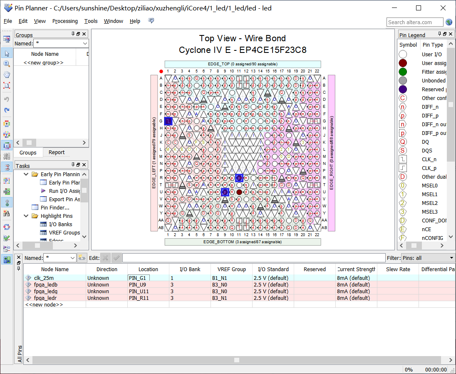Pin the Tasks panel

[x=73, y=165]
